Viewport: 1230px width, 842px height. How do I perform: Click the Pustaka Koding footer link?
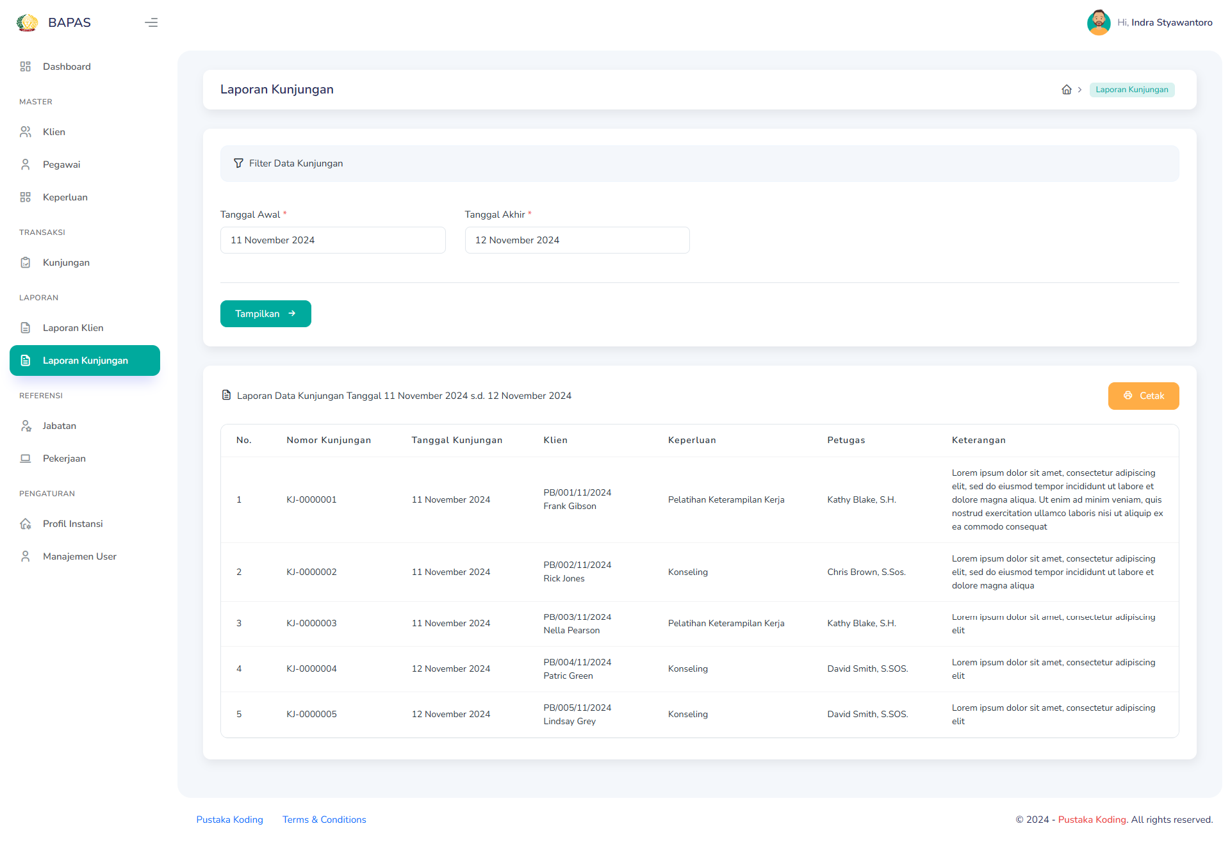(230, 820)
